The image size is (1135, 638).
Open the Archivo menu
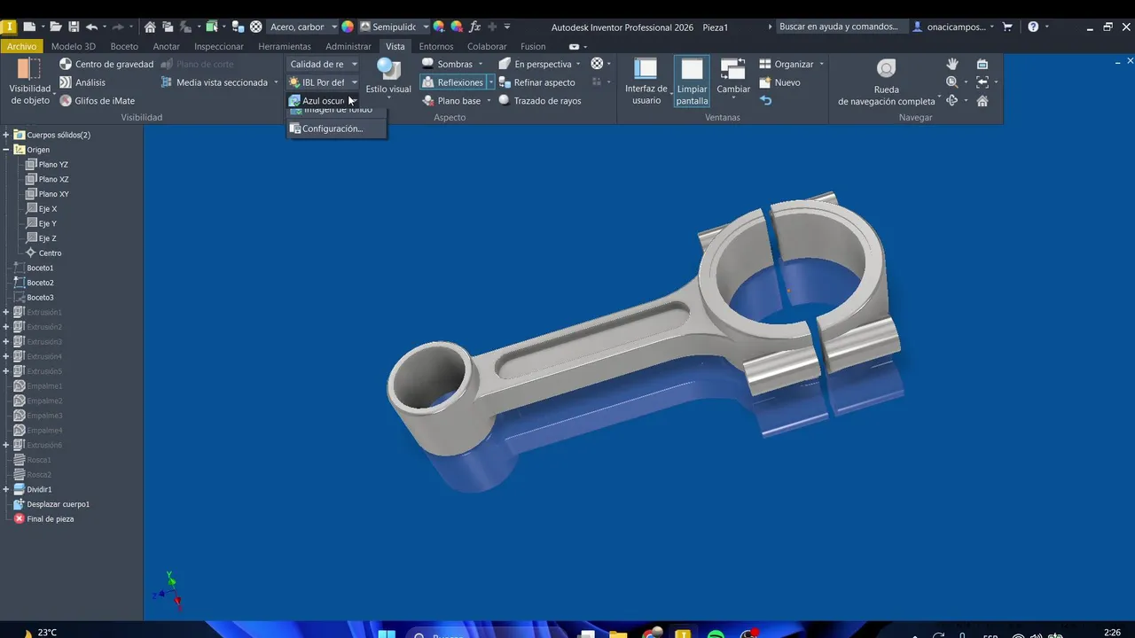point(22,46)
